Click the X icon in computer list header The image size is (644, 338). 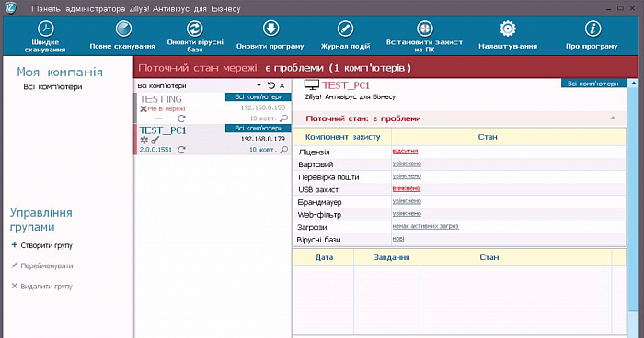point(282,85)
